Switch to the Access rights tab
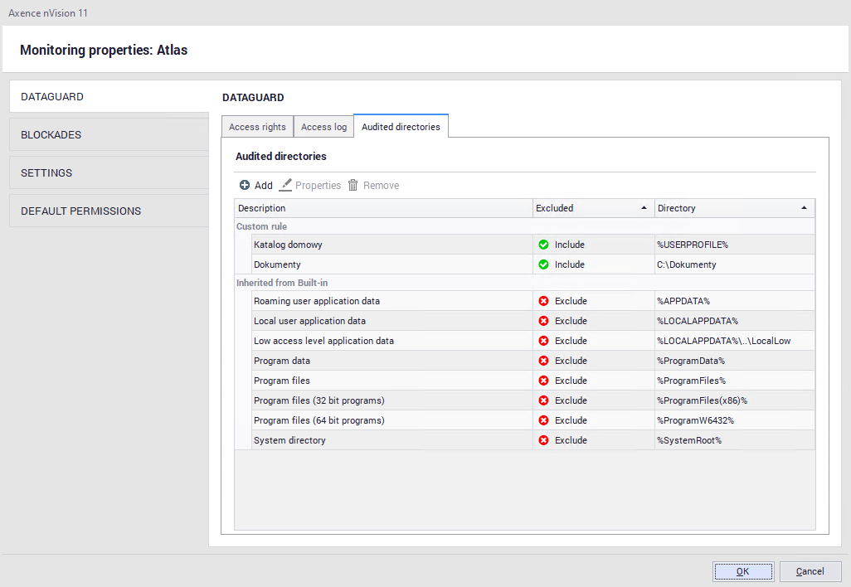851x587 pixels. pyautogui.click(x=257, y=127)
